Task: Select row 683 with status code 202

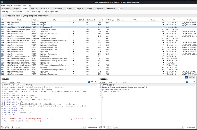Action: point(98,23)
